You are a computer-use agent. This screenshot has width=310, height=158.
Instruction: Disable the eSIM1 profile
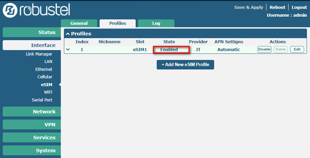pyautogui.click(x=264, y=49)
